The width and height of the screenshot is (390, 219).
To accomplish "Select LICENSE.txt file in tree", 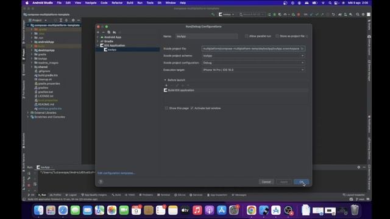I will tap(46, 96).
